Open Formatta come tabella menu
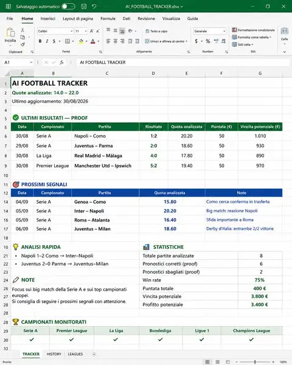 [x=252, y=37]
